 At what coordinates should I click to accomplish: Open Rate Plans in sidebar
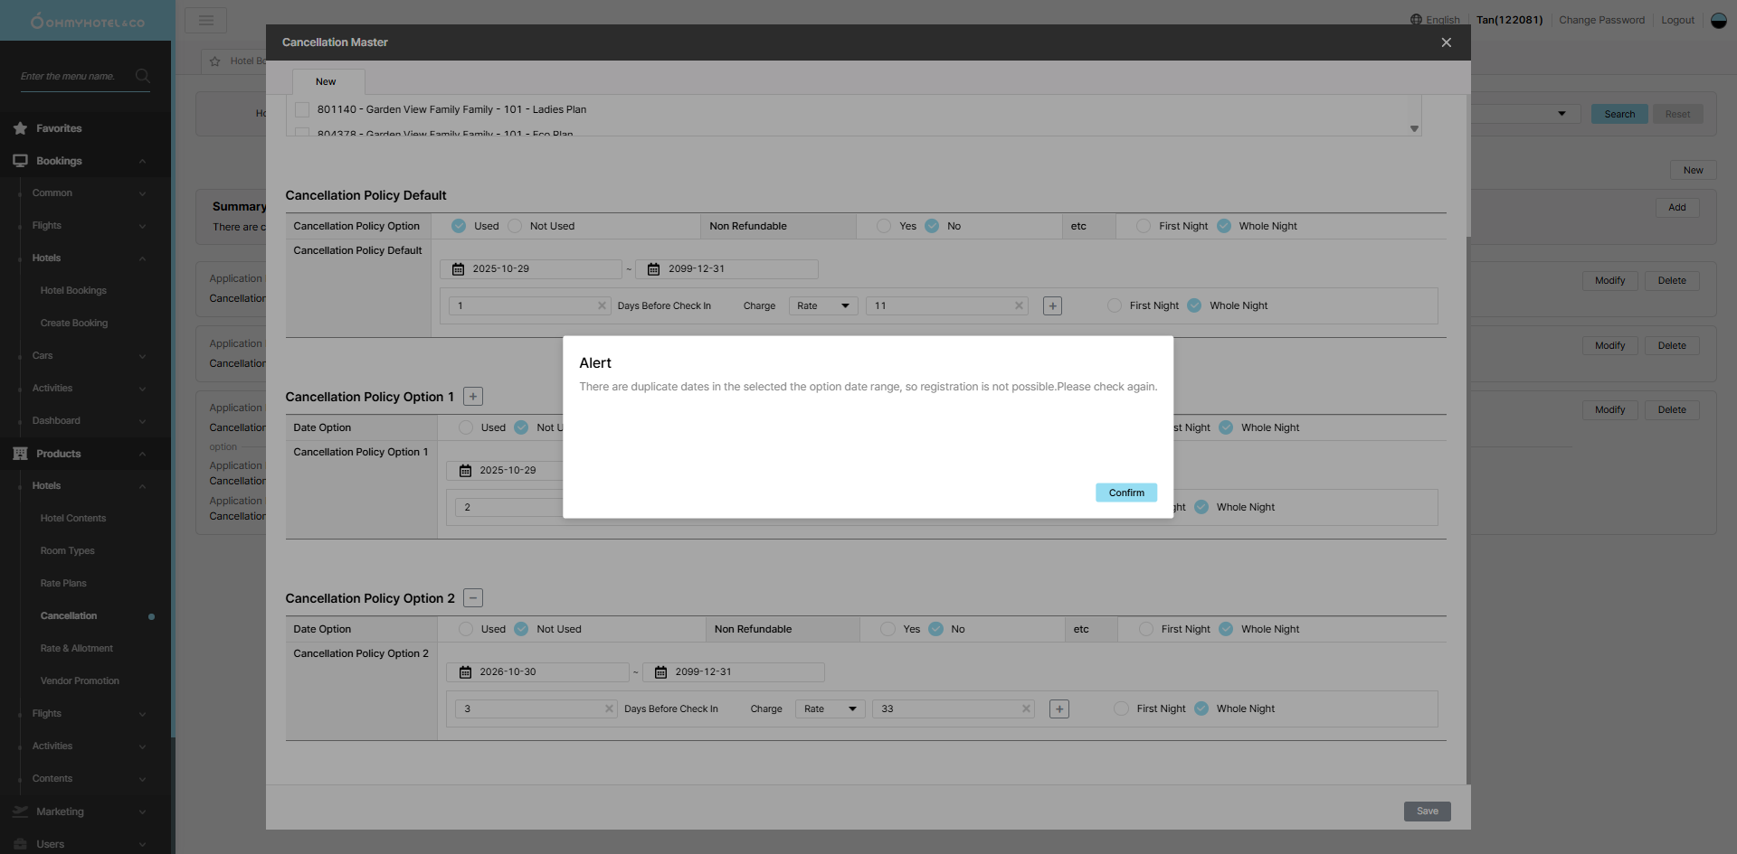tap(63, 584)
